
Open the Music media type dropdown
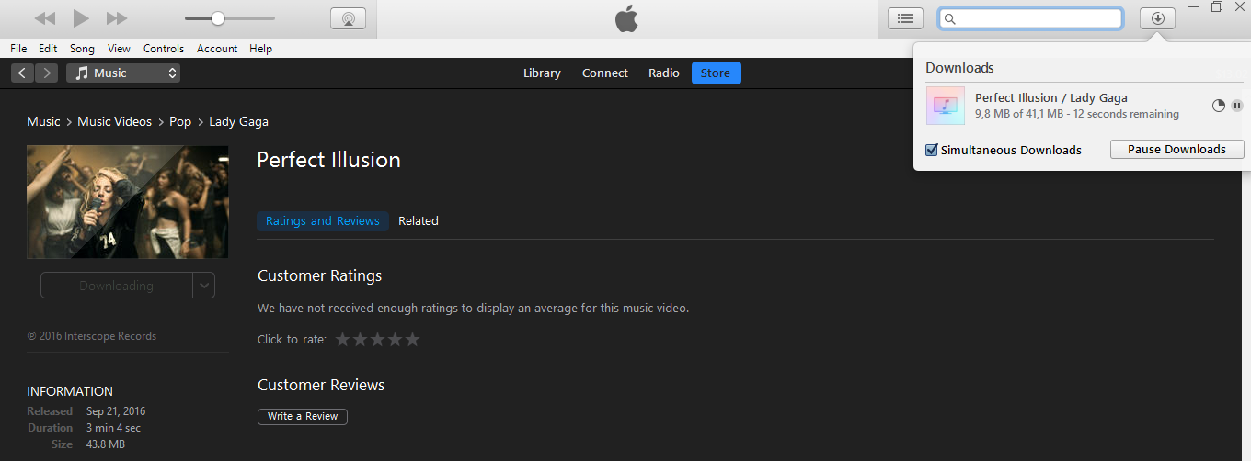[x=123, y=73]
